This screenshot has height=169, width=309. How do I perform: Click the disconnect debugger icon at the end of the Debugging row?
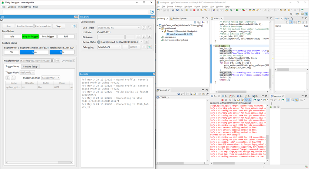coord(150,47)
